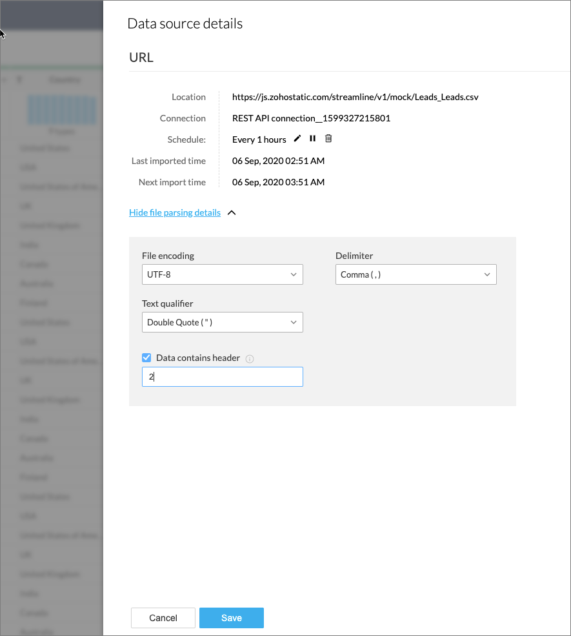571x636 pixels.
Task: Focus the header row number input field
Action: tap(223, 377)
